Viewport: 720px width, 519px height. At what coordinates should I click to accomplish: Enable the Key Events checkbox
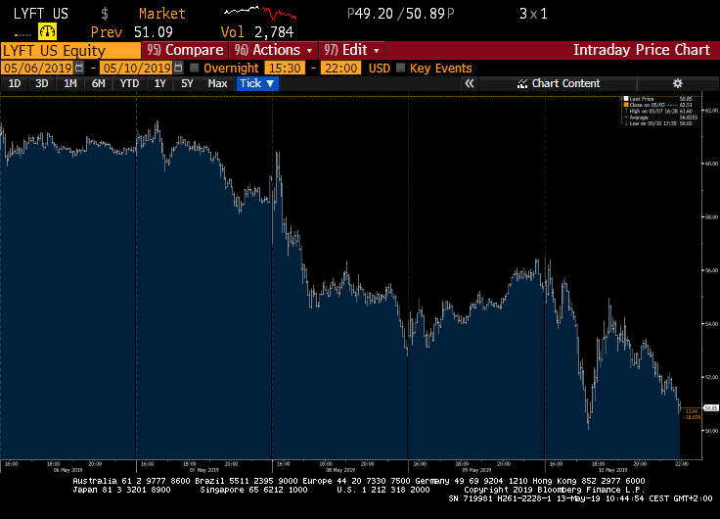pos(400,68)
